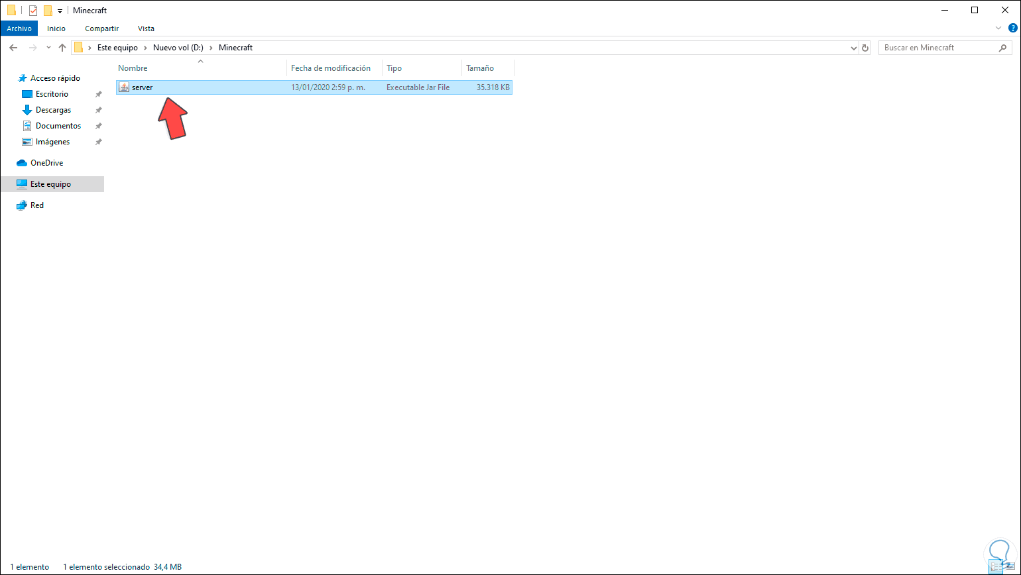Click the date 13/01/2020 2:59 p. m.

(x=328, y=87)
